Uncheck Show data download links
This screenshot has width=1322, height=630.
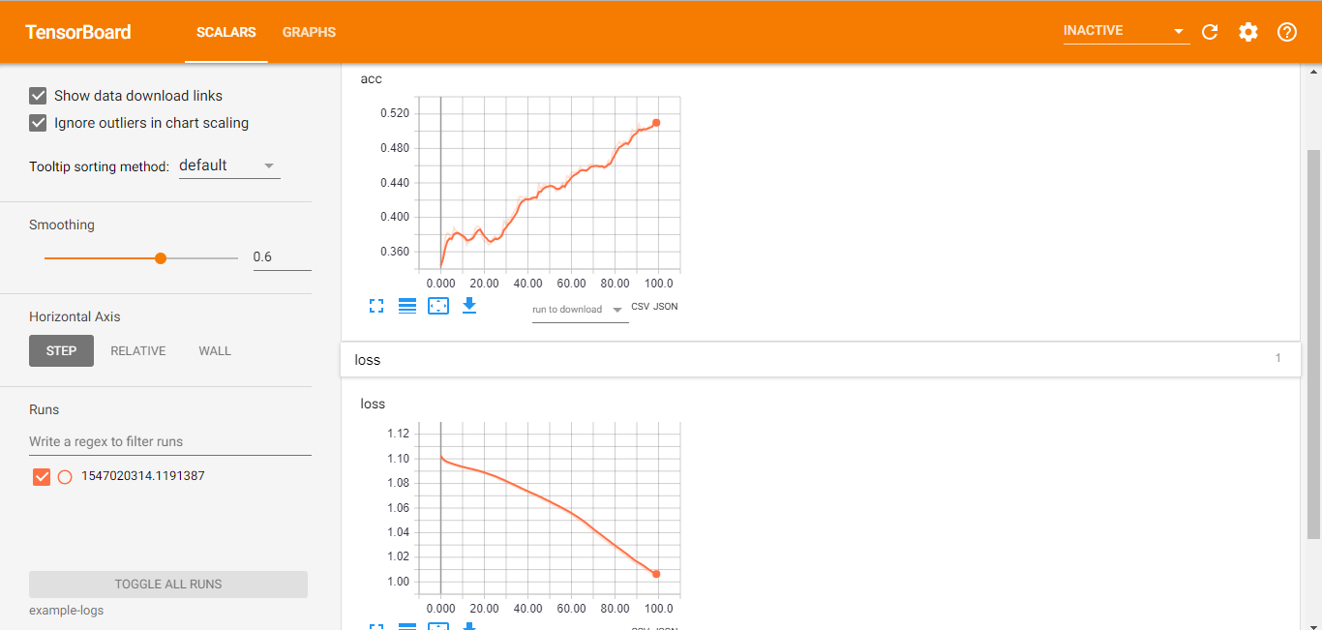point(39,96)
